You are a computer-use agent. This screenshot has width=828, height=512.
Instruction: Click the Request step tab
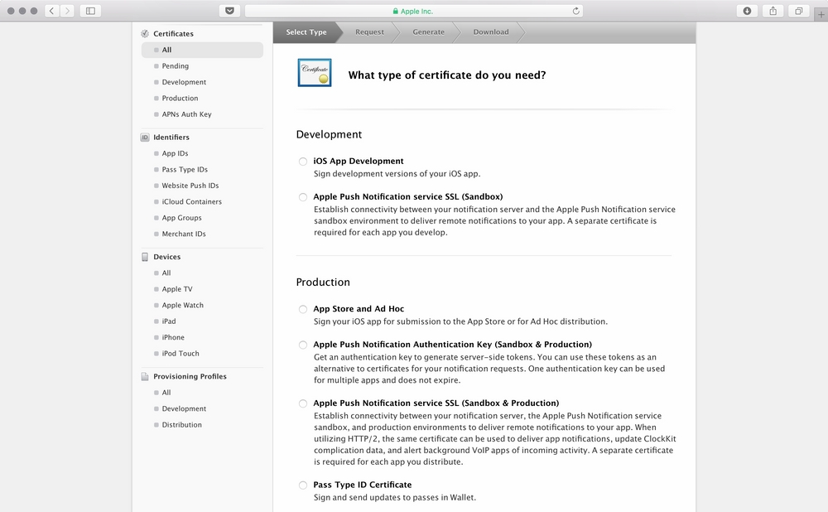click(369, 32)
